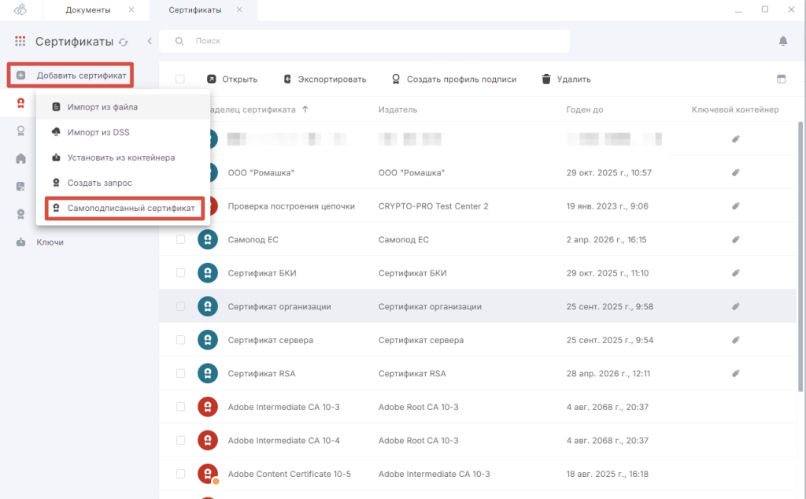This screenshot has height=499, width=806.
Task: Open the table column settings icon
Action: coord(782,79)
